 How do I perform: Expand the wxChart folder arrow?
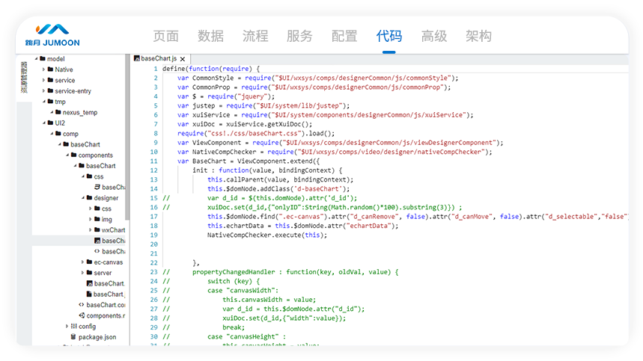91,229
